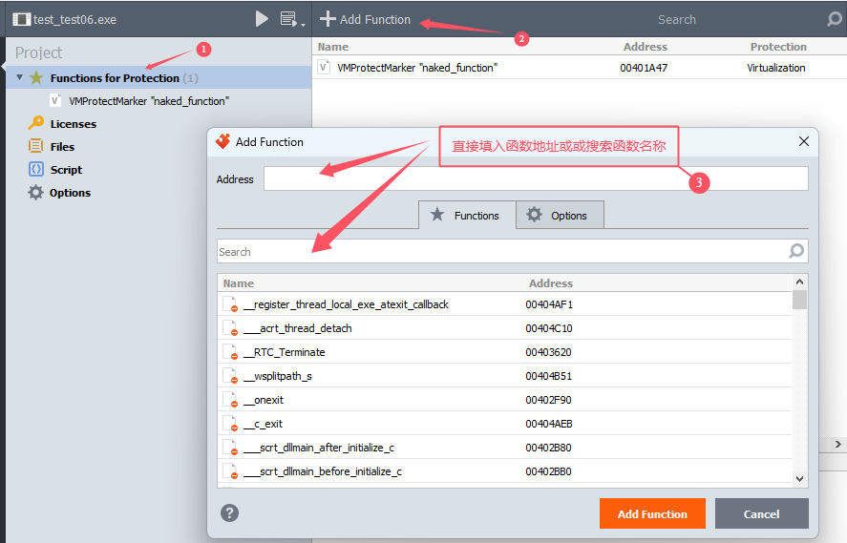
Task: Click main table Address column header
Action: (645, 47)
